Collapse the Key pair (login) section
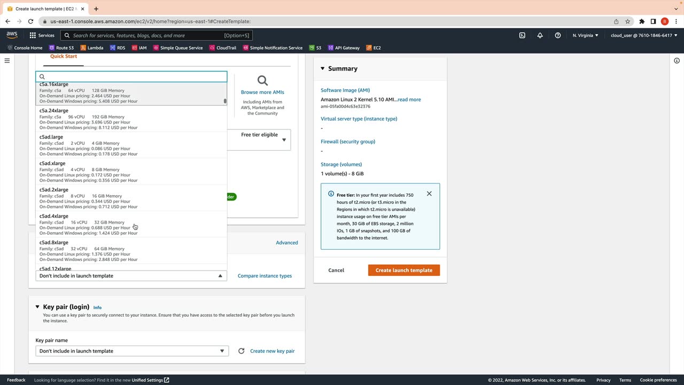The width and height of the screenshot is (684, 385). [x=37, y=307]
